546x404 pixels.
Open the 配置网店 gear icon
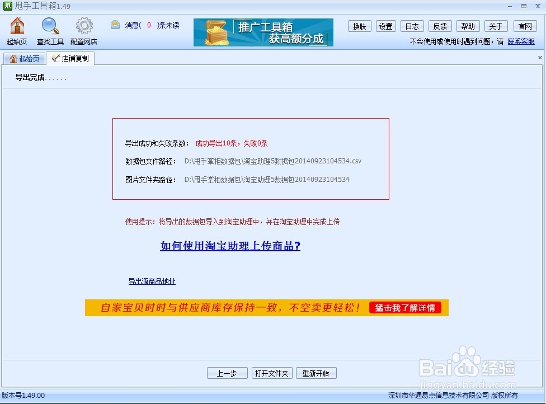[x=84, y=31]
